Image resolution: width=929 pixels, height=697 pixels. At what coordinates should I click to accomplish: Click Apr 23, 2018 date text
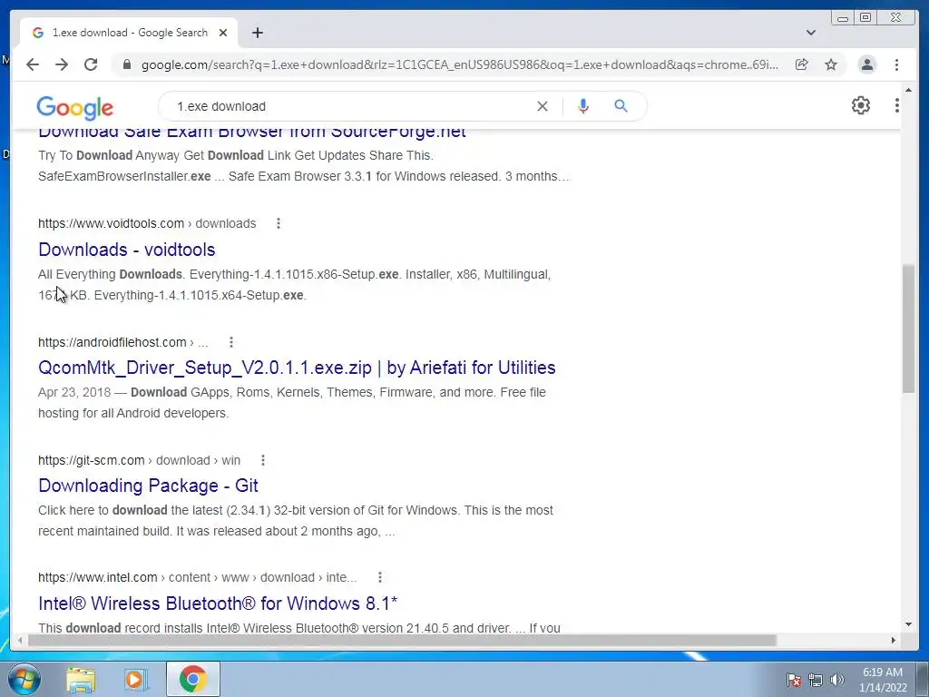coord(74,392)
